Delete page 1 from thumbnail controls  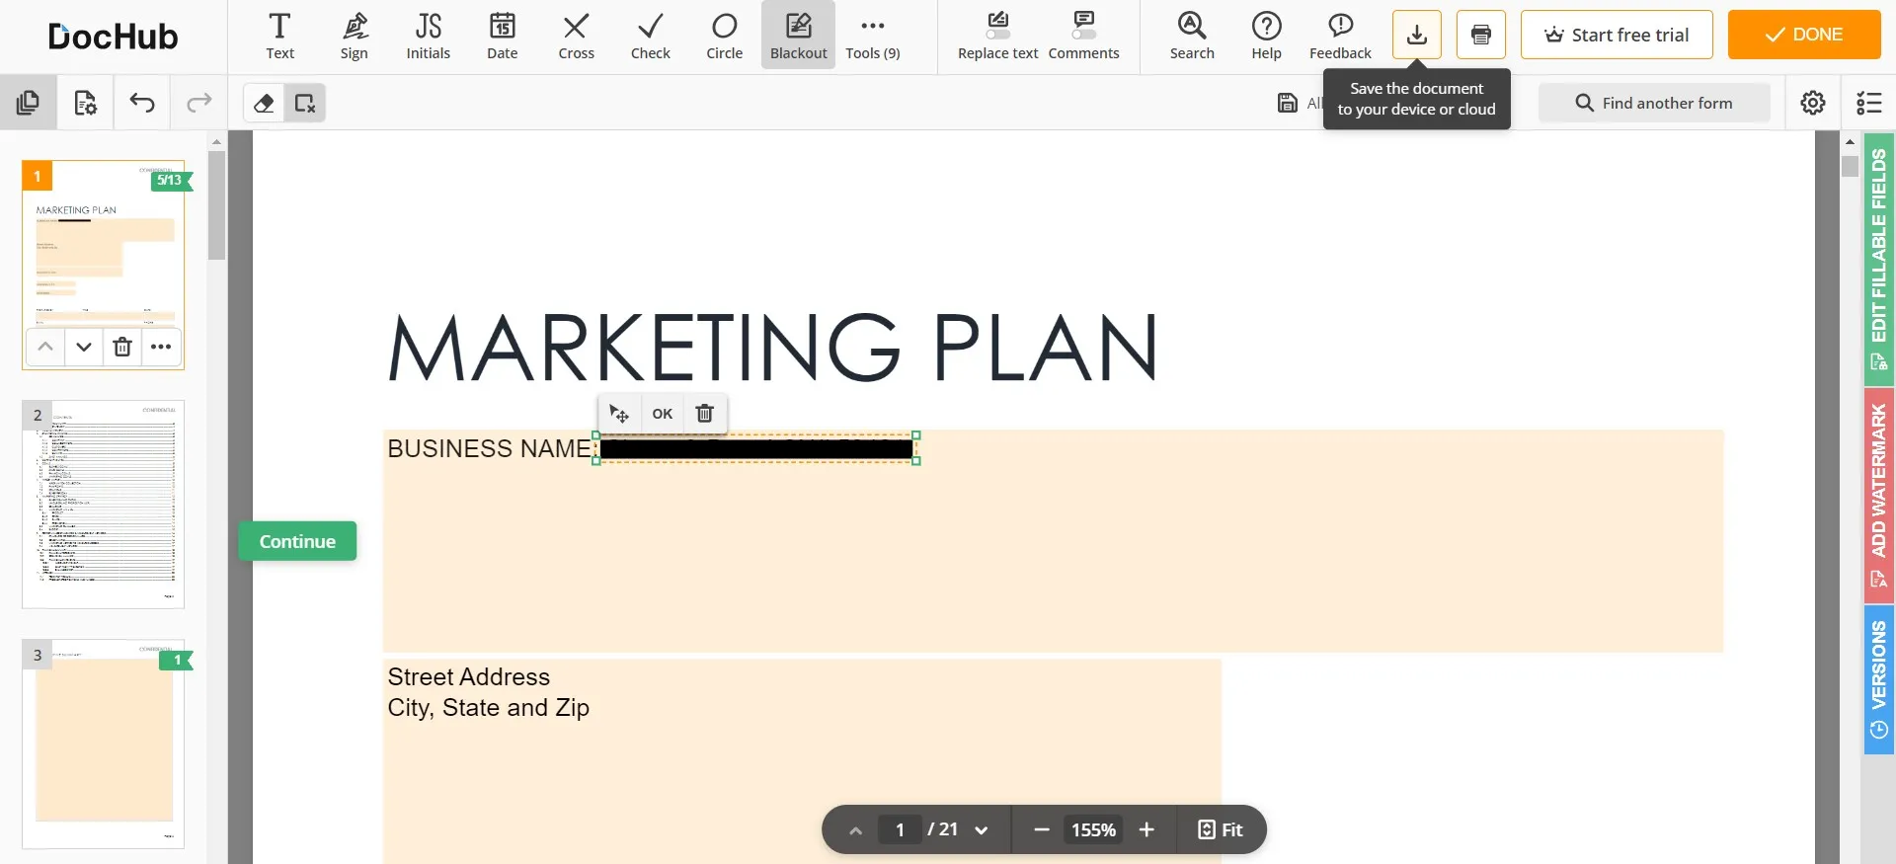click(x=122, y=347)
